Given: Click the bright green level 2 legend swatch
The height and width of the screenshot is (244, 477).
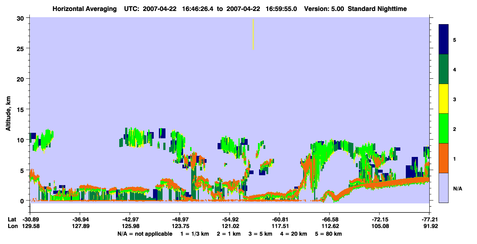Looking at the screenshot, I should tap(444, 128).
